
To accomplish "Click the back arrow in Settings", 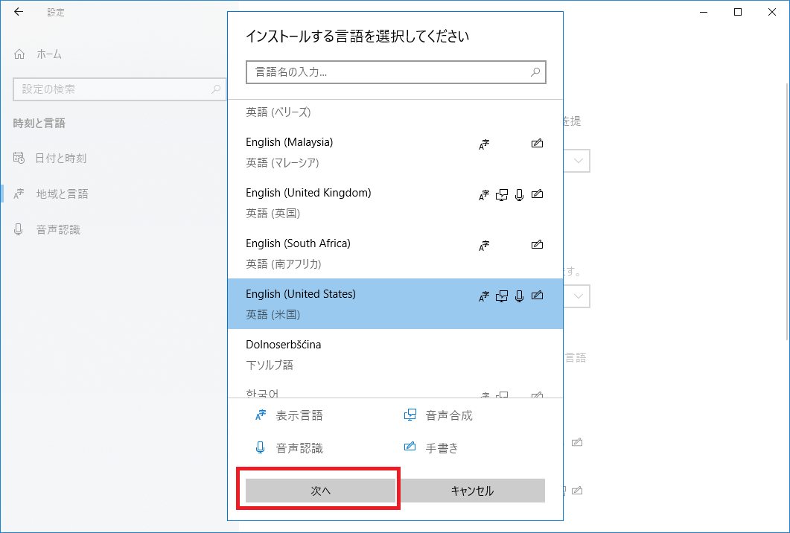I will click(x=19, y=12).
